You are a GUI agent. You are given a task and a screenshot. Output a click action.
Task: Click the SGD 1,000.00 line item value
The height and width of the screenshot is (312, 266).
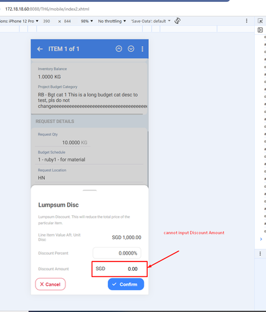(x=126, y=237)
